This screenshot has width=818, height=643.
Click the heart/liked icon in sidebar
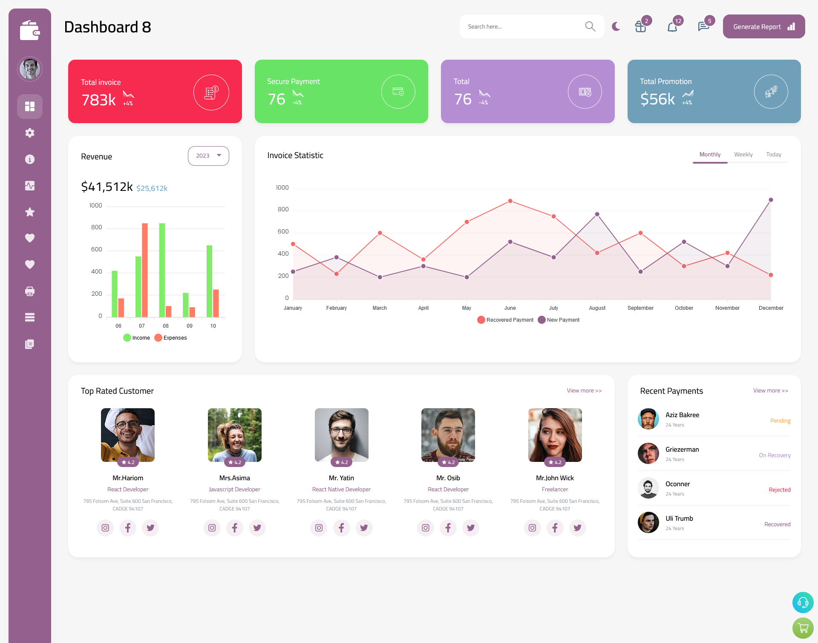(30, 238)
